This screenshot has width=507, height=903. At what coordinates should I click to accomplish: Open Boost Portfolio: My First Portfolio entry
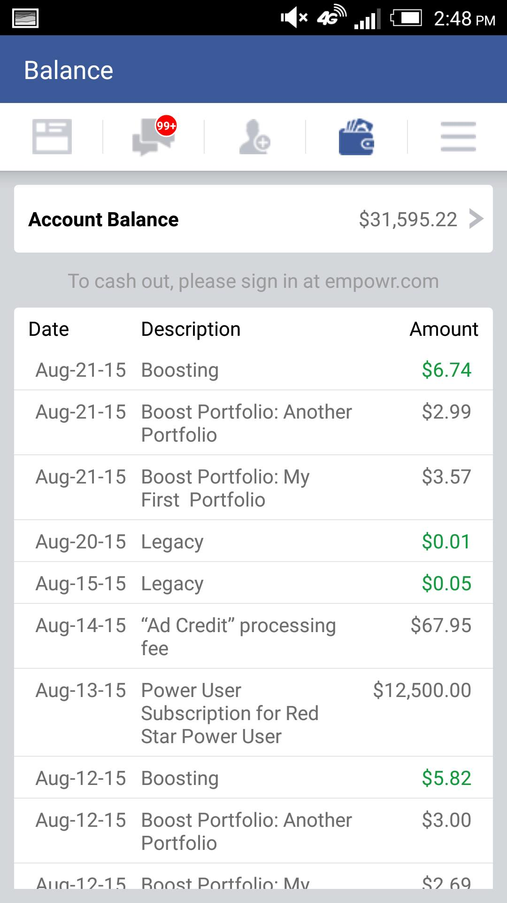253,488
